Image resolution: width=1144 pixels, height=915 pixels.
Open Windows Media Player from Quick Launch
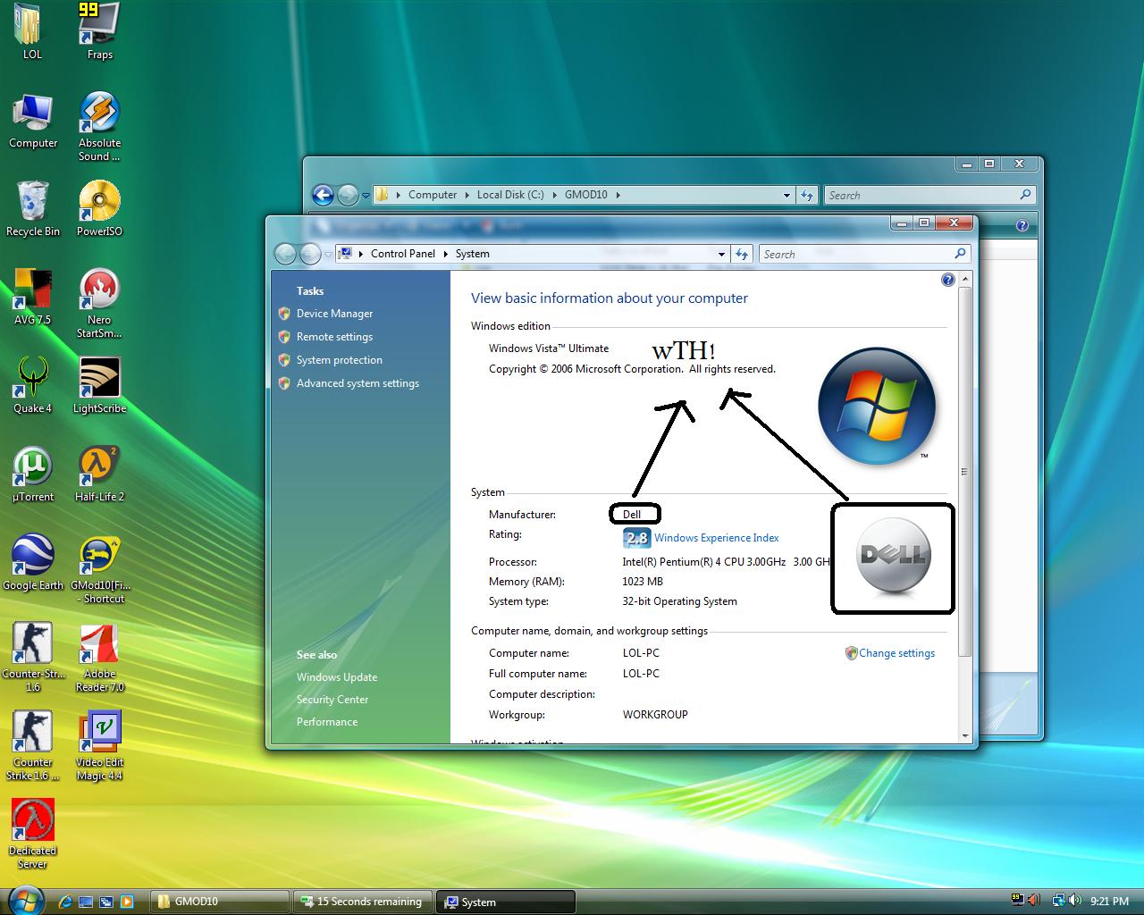127,902
